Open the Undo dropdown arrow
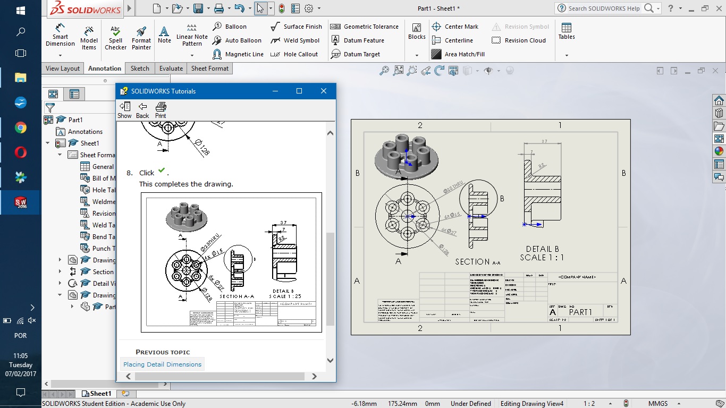The image size is (726, 408). (249, 8)
